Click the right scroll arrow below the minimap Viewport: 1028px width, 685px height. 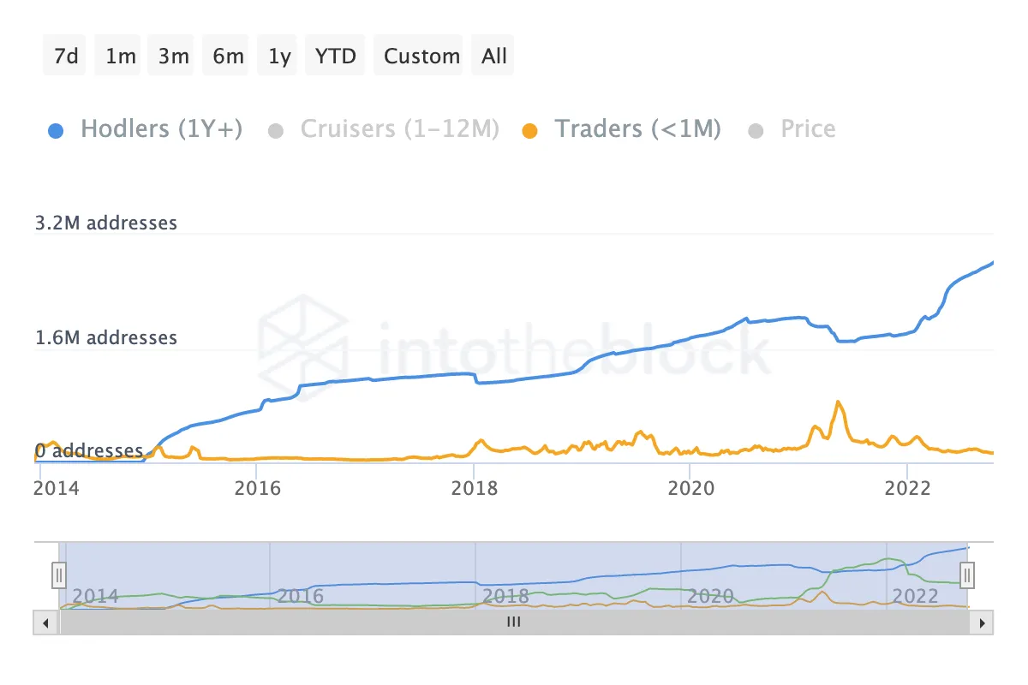(982, 622)
